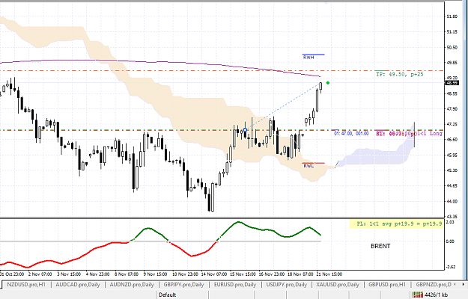
Task: Select the PL: 1<1 avg p+19.9 label
Action: [399, 224]
